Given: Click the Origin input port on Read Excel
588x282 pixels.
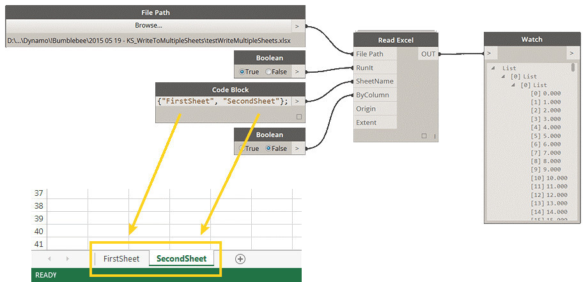Looking at the screenshot, I should tap(375, 108).
